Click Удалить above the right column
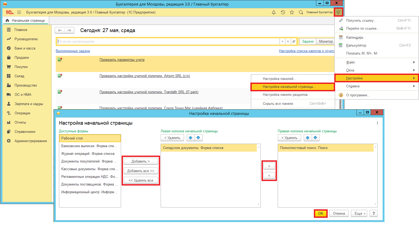 tap(289, 138)
